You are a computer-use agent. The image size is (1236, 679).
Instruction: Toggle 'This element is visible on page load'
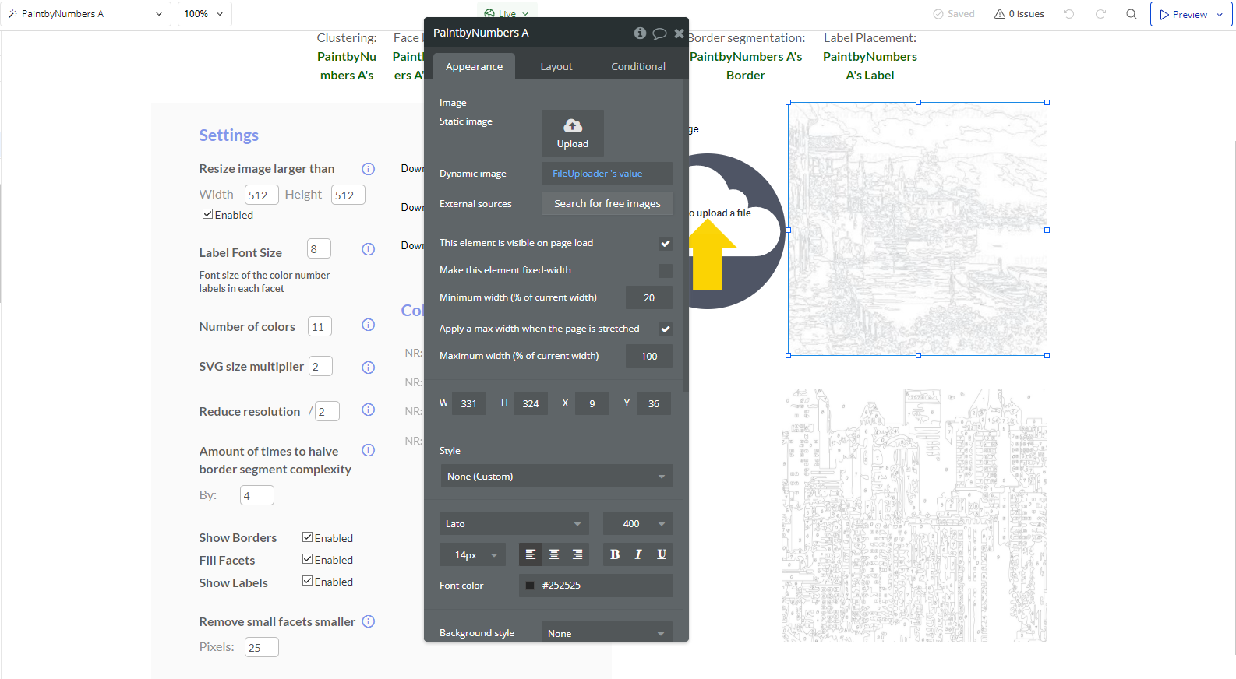pos(665,244)
